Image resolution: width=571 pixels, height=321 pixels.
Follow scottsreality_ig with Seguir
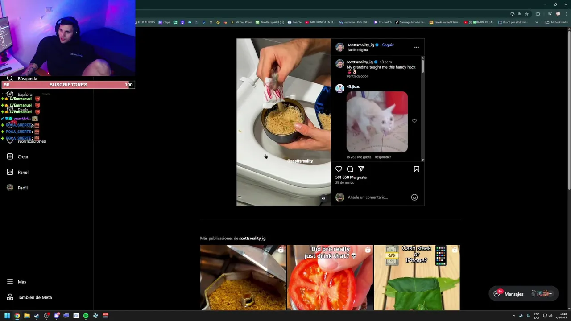pyautogui.click(x=388, y=45)
